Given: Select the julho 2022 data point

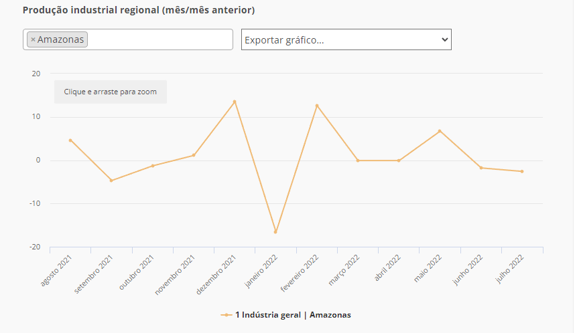Looking at the screenshot, I should [522, 171].
